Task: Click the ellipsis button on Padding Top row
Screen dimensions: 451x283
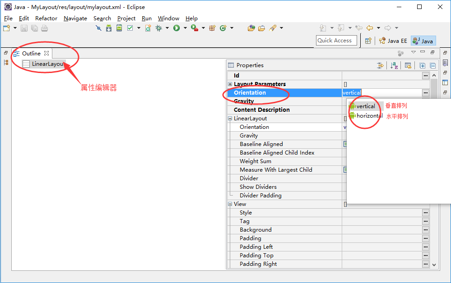Action: click(x=426, y=256)
